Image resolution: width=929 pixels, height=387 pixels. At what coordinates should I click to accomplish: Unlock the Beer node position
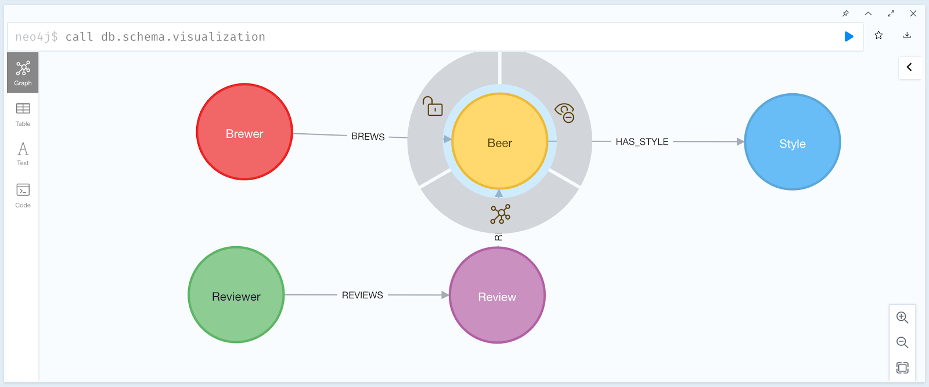coord(433,106)
